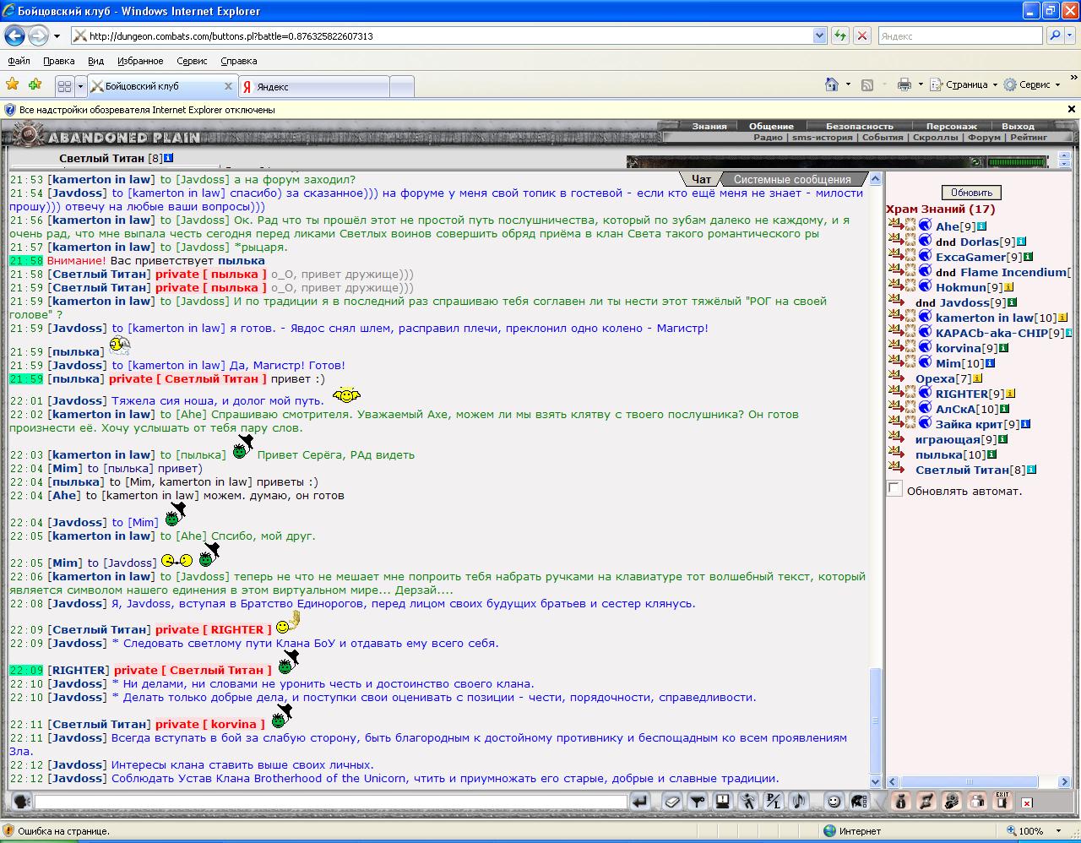Open info icon next to Hokmun
Image resolution: width=1081 pixels, height=843 pixels.
[x=1008, y=287]
